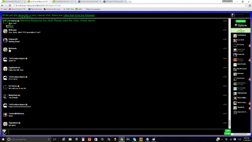
Task: Click Grimace36 avatar beside 'Nothing Dread' message
Action: [x=5, y=40]
